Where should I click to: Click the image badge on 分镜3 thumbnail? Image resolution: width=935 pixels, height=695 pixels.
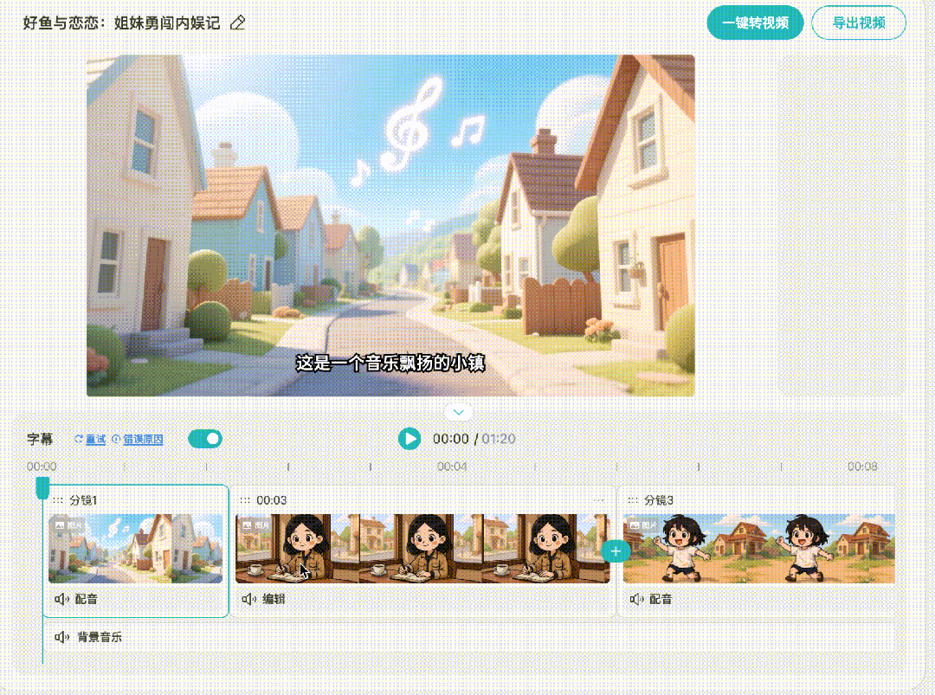pos(643,524)
